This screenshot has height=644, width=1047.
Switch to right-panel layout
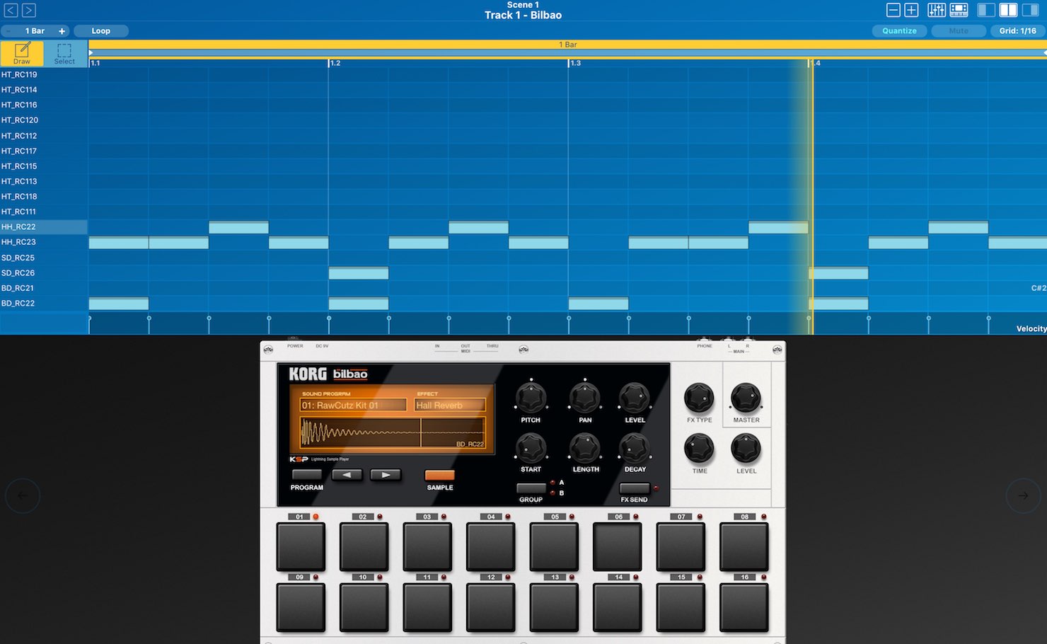[1030, 10]
